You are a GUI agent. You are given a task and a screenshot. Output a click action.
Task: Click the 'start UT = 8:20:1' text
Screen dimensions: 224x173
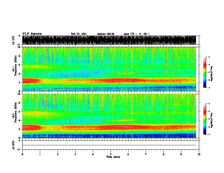137,34
